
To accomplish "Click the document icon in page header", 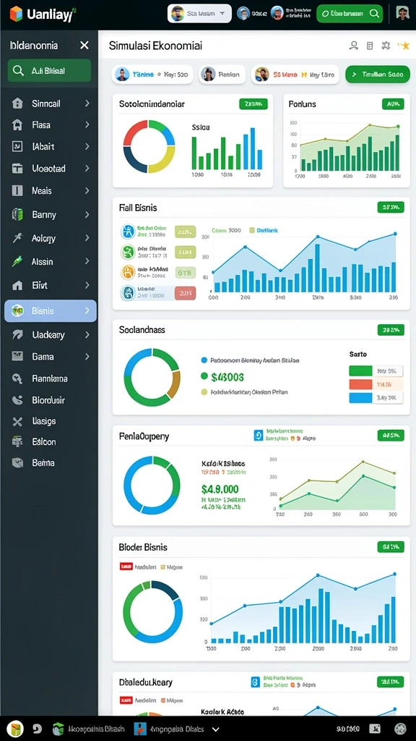I will pyautogui.click(x=370, y=46).
